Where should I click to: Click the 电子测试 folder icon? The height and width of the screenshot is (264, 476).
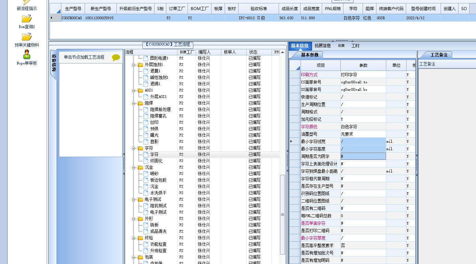[x=140, y=199]
